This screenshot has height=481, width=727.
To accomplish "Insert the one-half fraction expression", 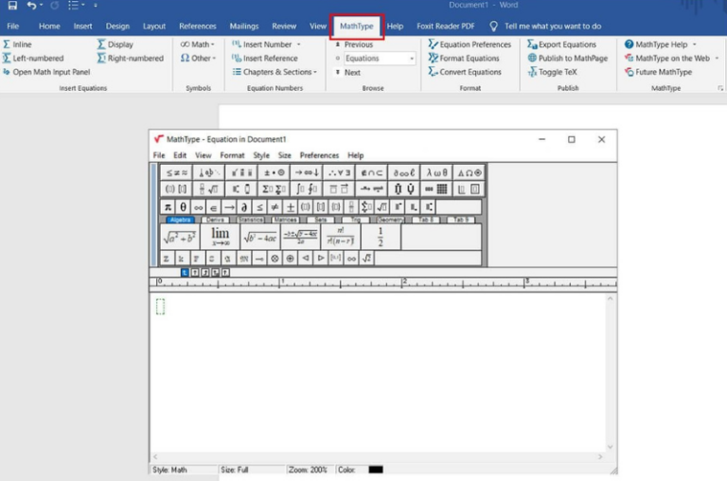I will coord(381,237).
